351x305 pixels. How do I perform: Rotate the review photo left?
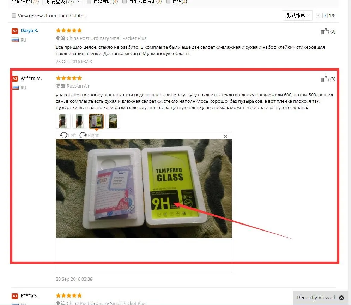[x=68, y=135]
